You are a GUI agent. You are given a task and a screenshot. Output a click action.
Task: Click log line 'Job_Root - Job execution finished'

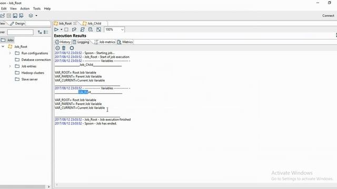[93, 120]
